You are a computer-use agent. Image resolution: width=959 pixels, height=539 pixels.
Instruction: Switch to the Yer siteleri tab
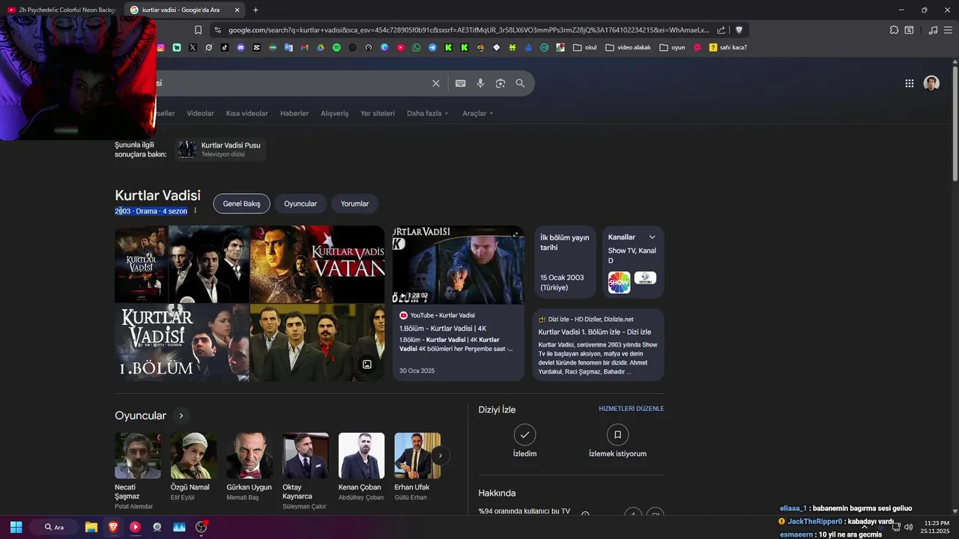point(378,113)
